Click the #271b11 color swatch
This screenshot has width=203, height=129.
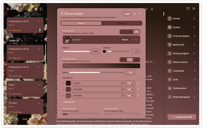[x=68, y=83]
